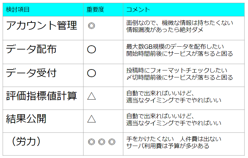The height and width of the screenshot is (158, 248).
Task: Select the データ配布 cell
Action: [x=31, y=49]
